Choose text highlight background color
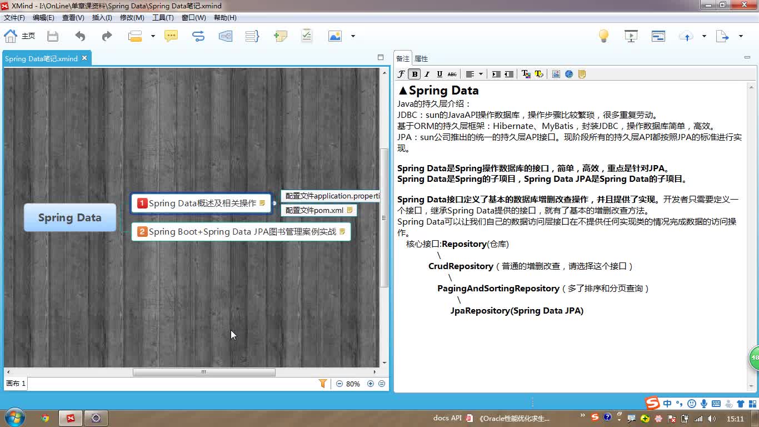 coord(538,74)
